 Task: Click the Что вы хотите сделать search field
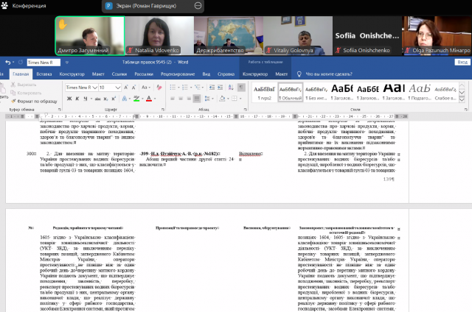tap(329, 74)
